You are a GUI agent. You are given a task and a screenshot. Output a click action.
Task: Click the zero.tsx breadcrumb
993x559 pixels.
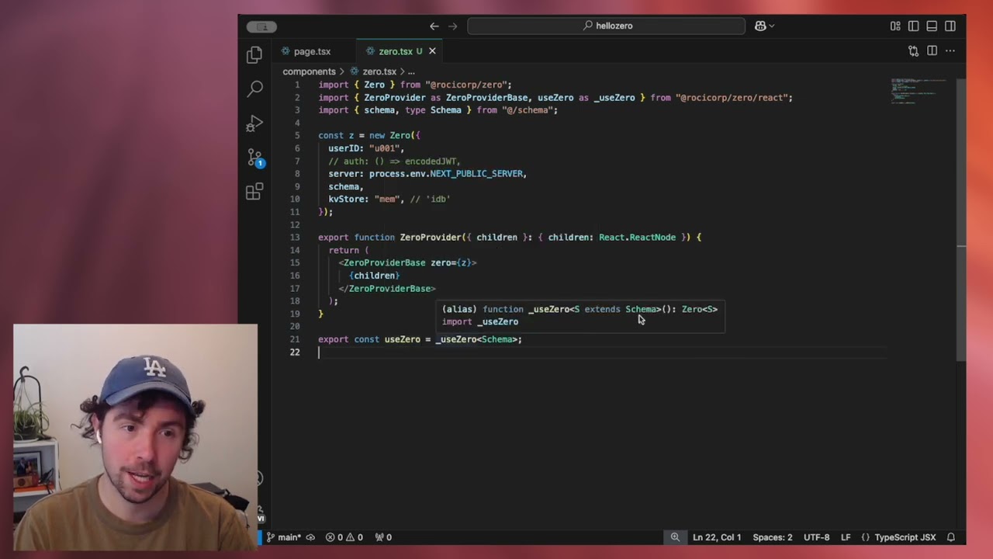379,71
